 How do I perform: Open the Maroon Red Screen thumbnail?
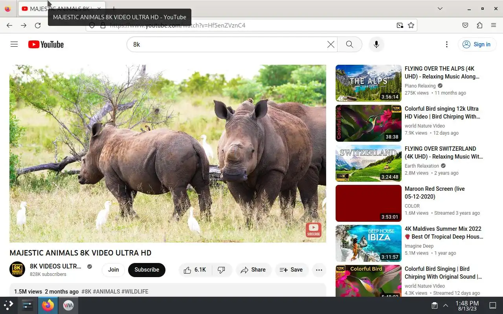(369, 203)
